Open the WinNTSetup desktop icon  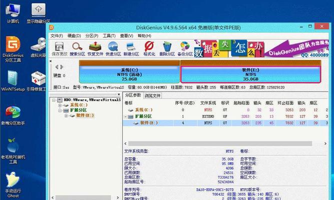point(13,81)
